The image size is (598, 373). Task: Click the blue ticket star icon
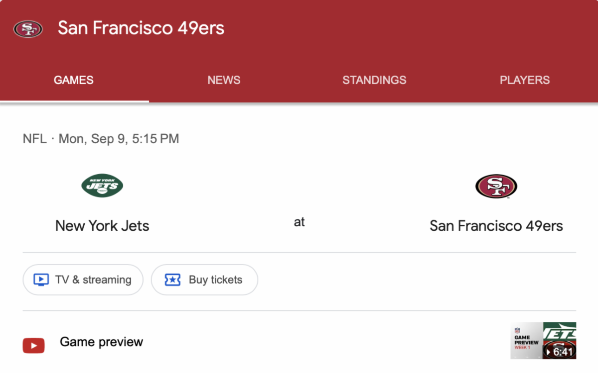click(x=172, y=280)
